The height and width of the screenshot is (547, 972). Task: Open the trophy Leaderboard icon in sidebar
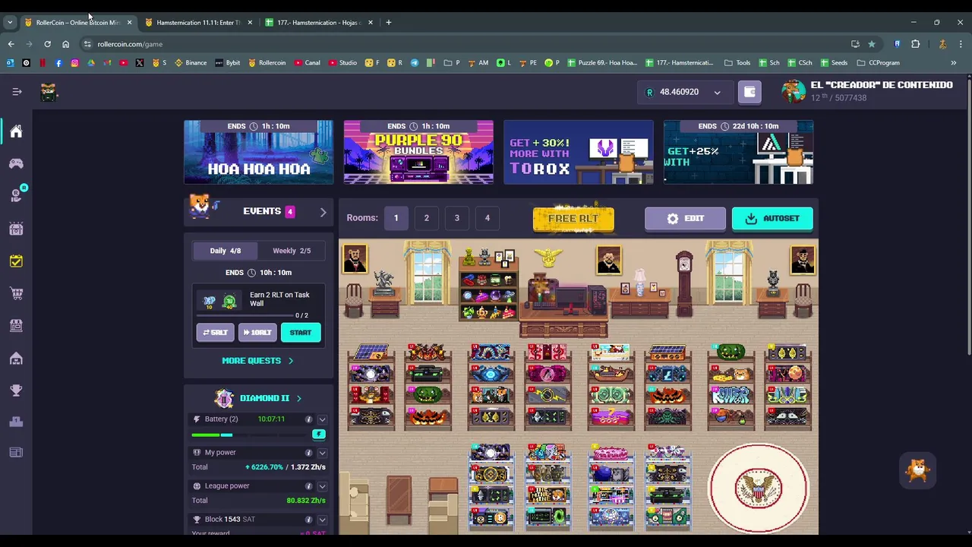click(16, 390)
